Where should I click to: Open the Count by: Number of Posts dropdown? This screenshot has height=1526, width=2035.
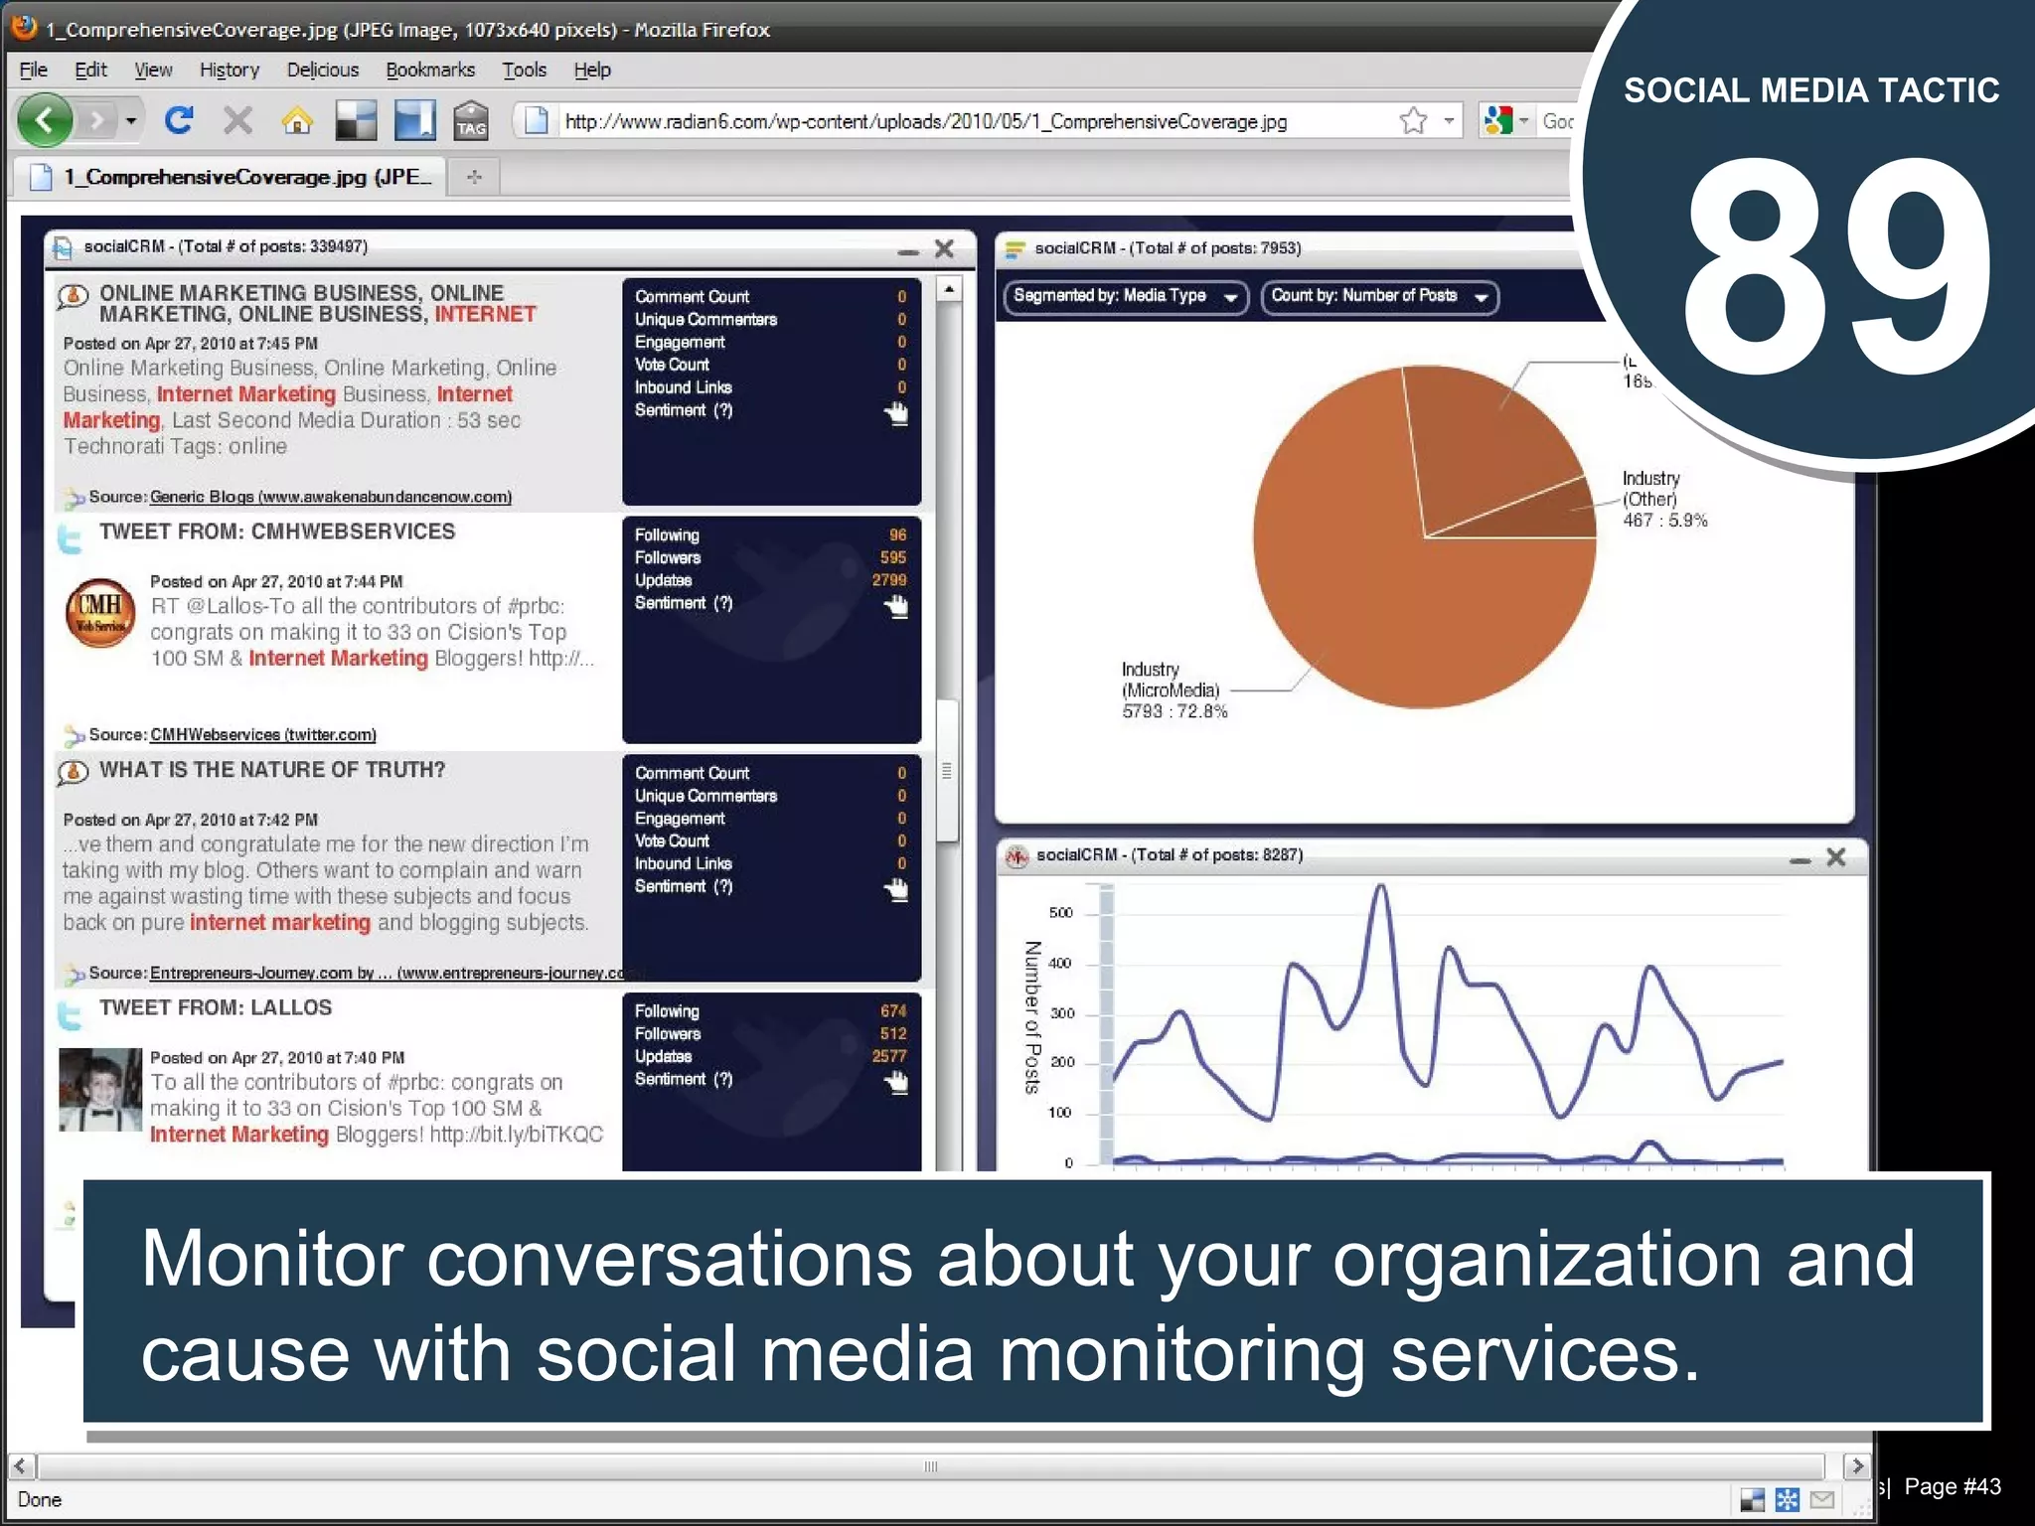tap(1379, 296)
